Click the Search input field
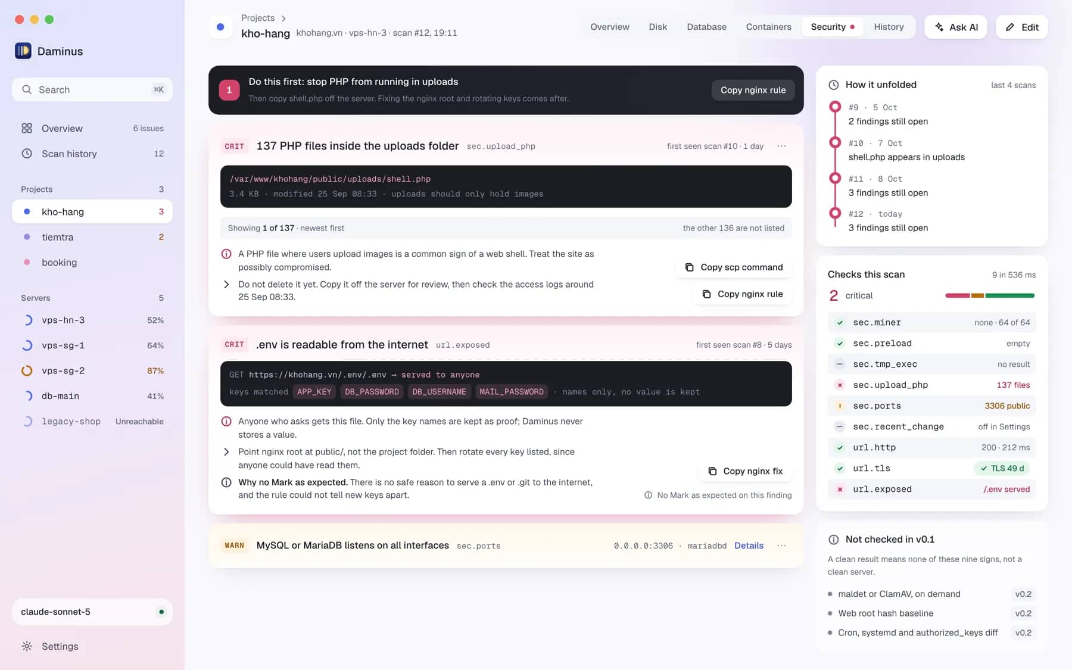 92,89
